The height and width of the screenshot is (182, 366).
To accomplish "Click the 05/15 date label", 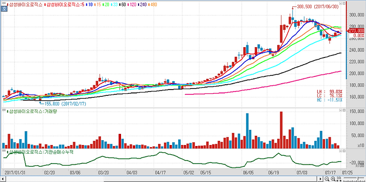I will coord(205,173).
